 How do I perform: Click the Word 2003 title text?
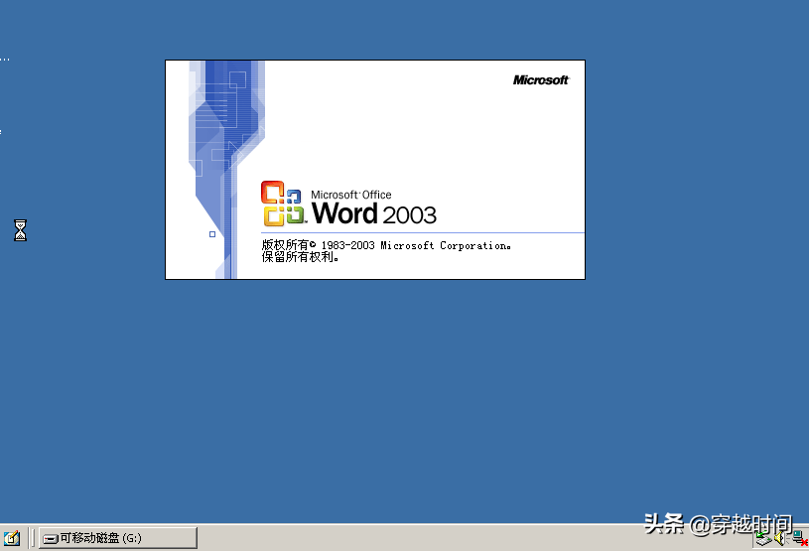pos(374,213)
